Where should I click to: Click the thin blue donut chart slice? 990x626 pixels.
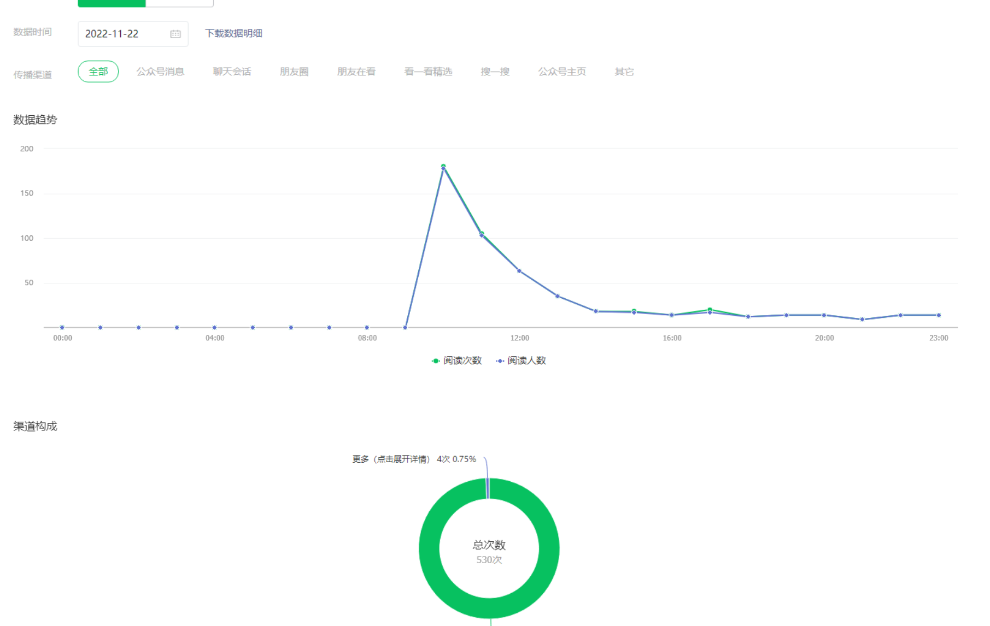(488, 488)
